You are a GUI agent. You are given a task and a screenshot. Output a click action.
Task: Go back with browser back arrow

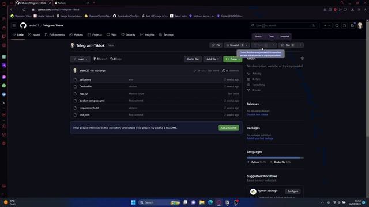12,10
